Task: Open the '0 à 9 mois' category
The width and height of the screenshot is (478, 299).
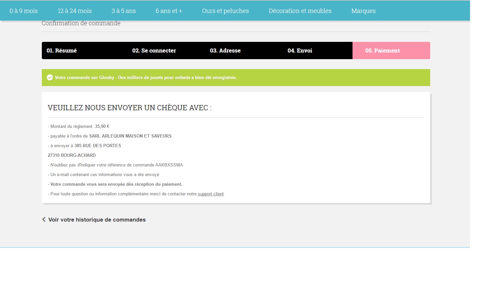Action: point(24,11)
